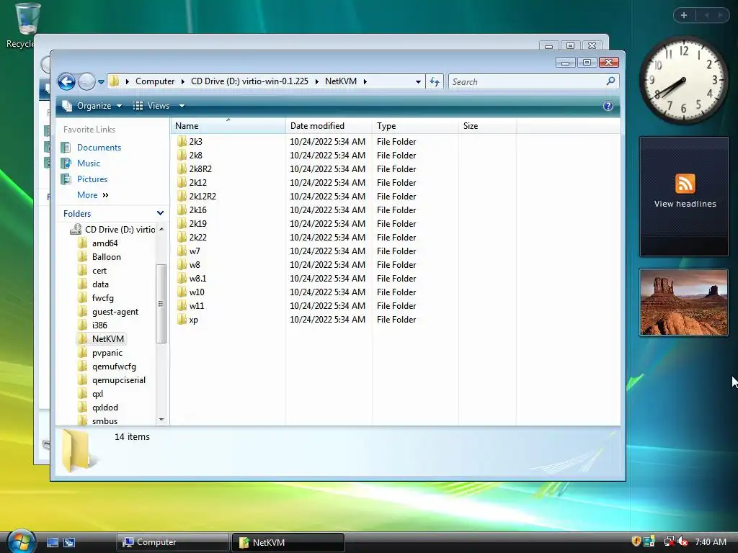
Task: Click the folder tree scroll down arrow
Action: coord(161,419)
